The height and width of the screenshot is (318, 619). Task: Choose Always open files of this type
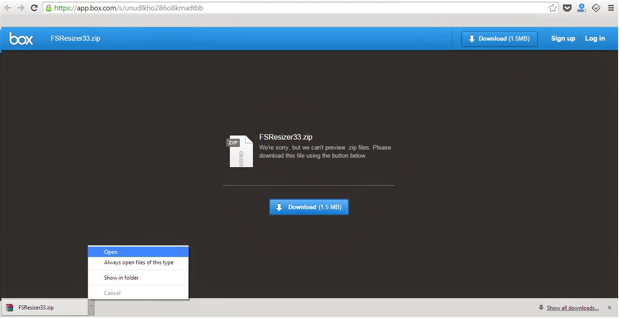(138, 262)
